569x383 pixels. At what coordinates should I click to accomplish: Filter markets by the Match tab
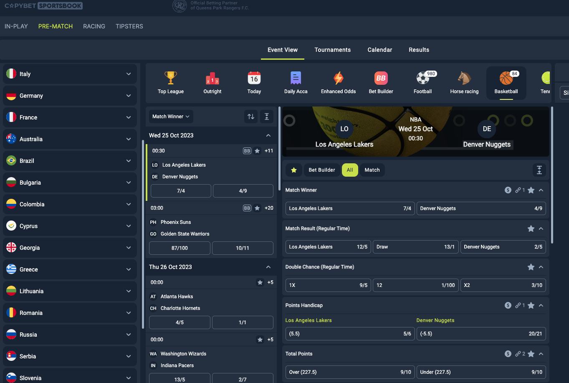pyautogui.click(x=372, y=170)
